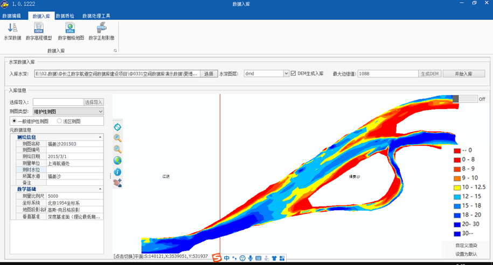Click the 备注 value cell
Viewport: 493px width, 265px height.
(75, 183)
